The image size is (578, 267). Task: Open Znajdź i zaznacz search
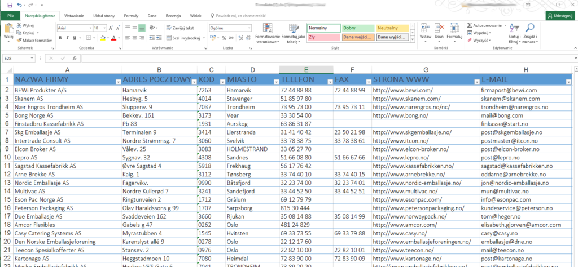point(530,34)
